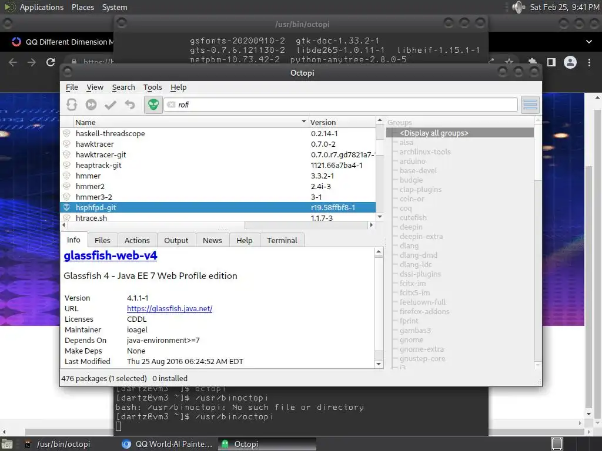
Task: Click the package list scroll-up arrow
Action: click(380, 120)
